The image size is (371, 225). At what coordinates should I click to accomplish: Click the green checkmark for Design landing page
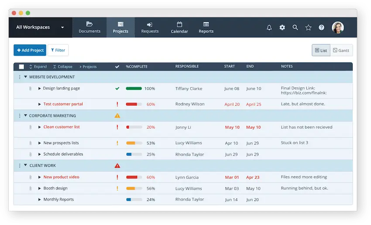point(117,89)
